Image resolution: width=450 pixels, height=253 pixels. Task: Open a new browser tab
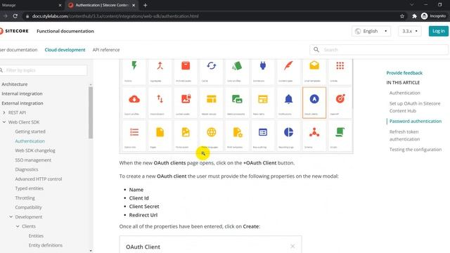146,5
